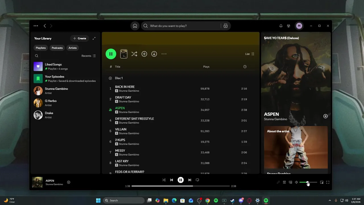364x205 pixels.
Task: Add ASPEN to Liked Songs in side panel
Action: click(x=325, y=116)
